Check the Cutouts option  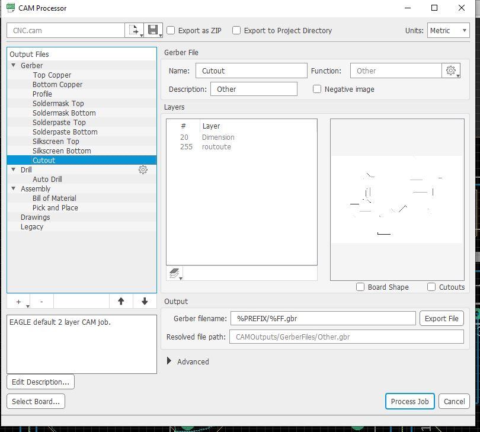pos(431,287)
